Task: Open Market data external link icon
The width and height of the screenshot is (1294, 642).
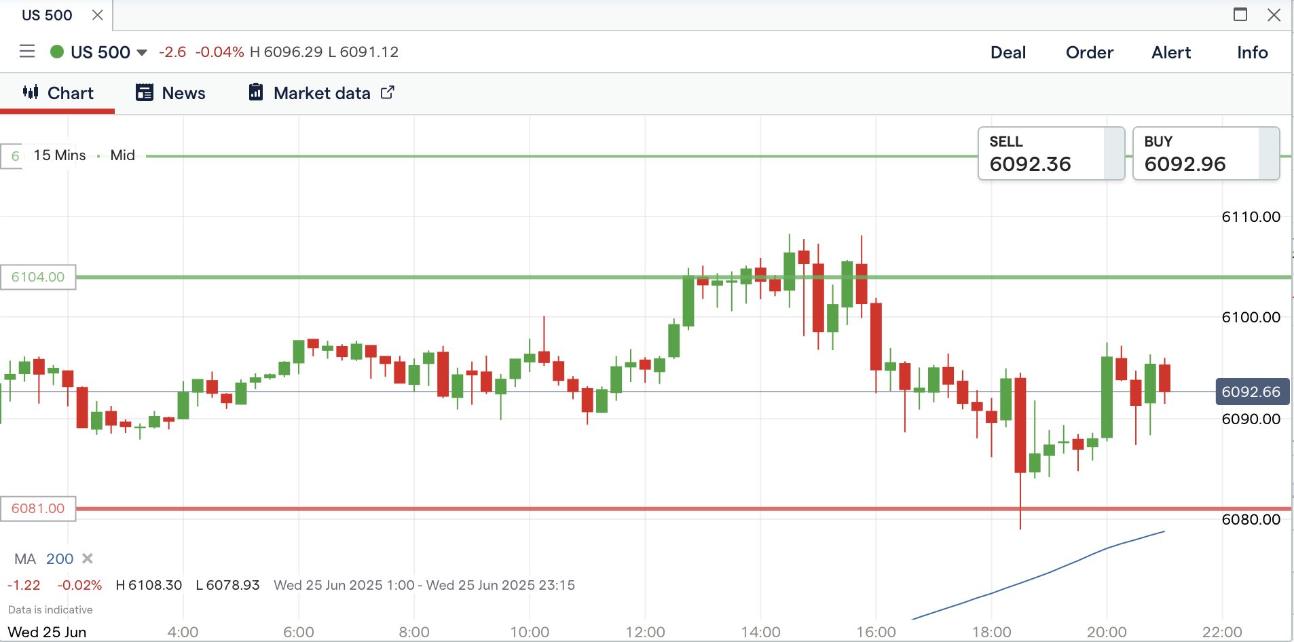Action: click(x=387, y=92)
